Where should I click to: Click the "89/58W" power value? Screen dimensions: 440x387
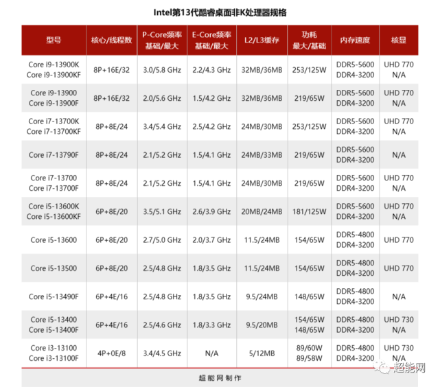[309, 358]
